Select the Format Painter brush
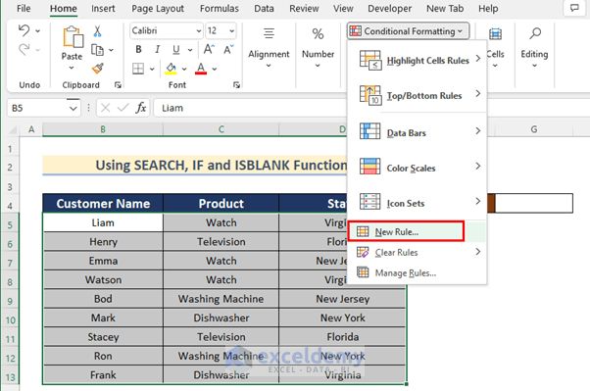The width and height of the screenshot is (590, 391). 97,69
